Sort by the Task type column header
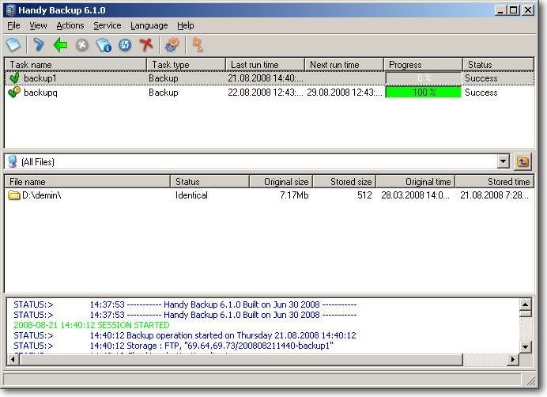This screenshot has width=547, height=397. pyautogui.click(x=187, y=65)
